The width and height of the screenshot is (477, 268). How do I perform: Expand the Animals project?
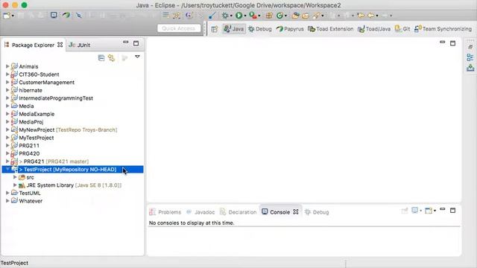click(x=7, y=66)
